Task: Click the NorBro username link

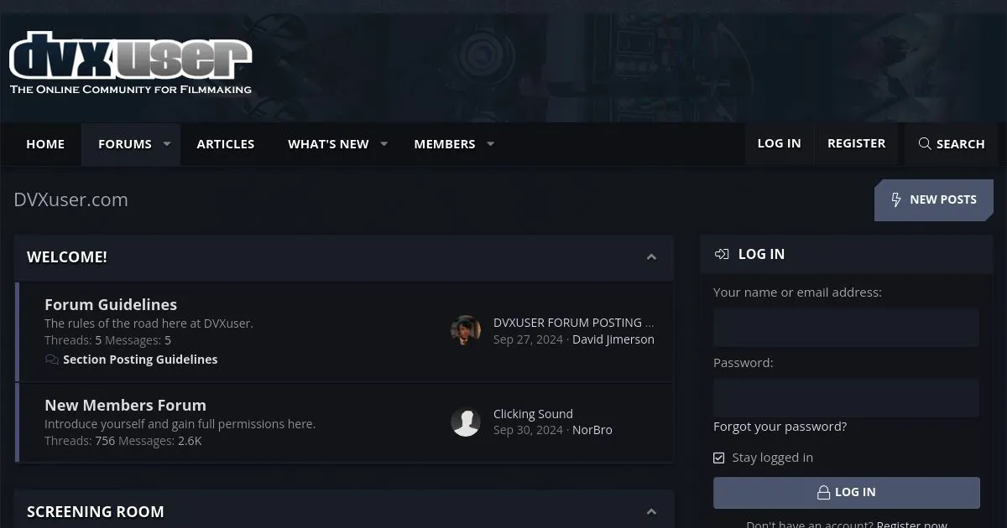Action: (x=592, y=430)
